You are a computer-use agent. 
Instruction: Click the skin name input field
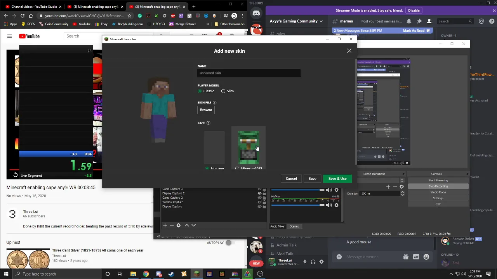(249, 73)
